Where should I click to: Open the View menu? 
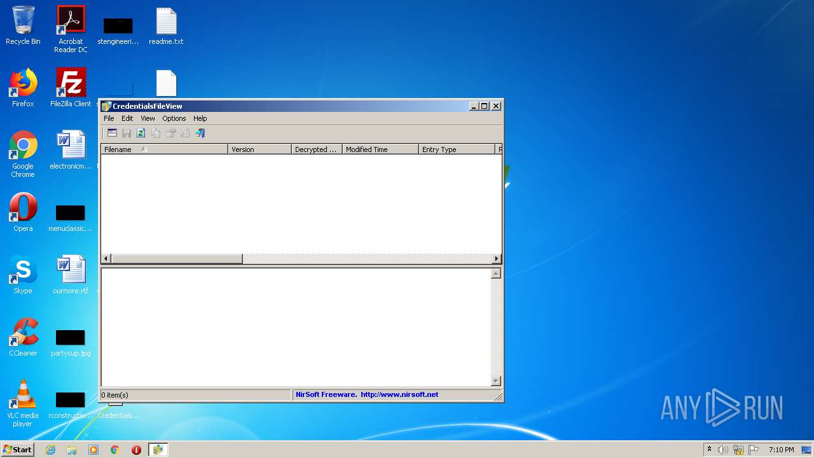(148, 118)
